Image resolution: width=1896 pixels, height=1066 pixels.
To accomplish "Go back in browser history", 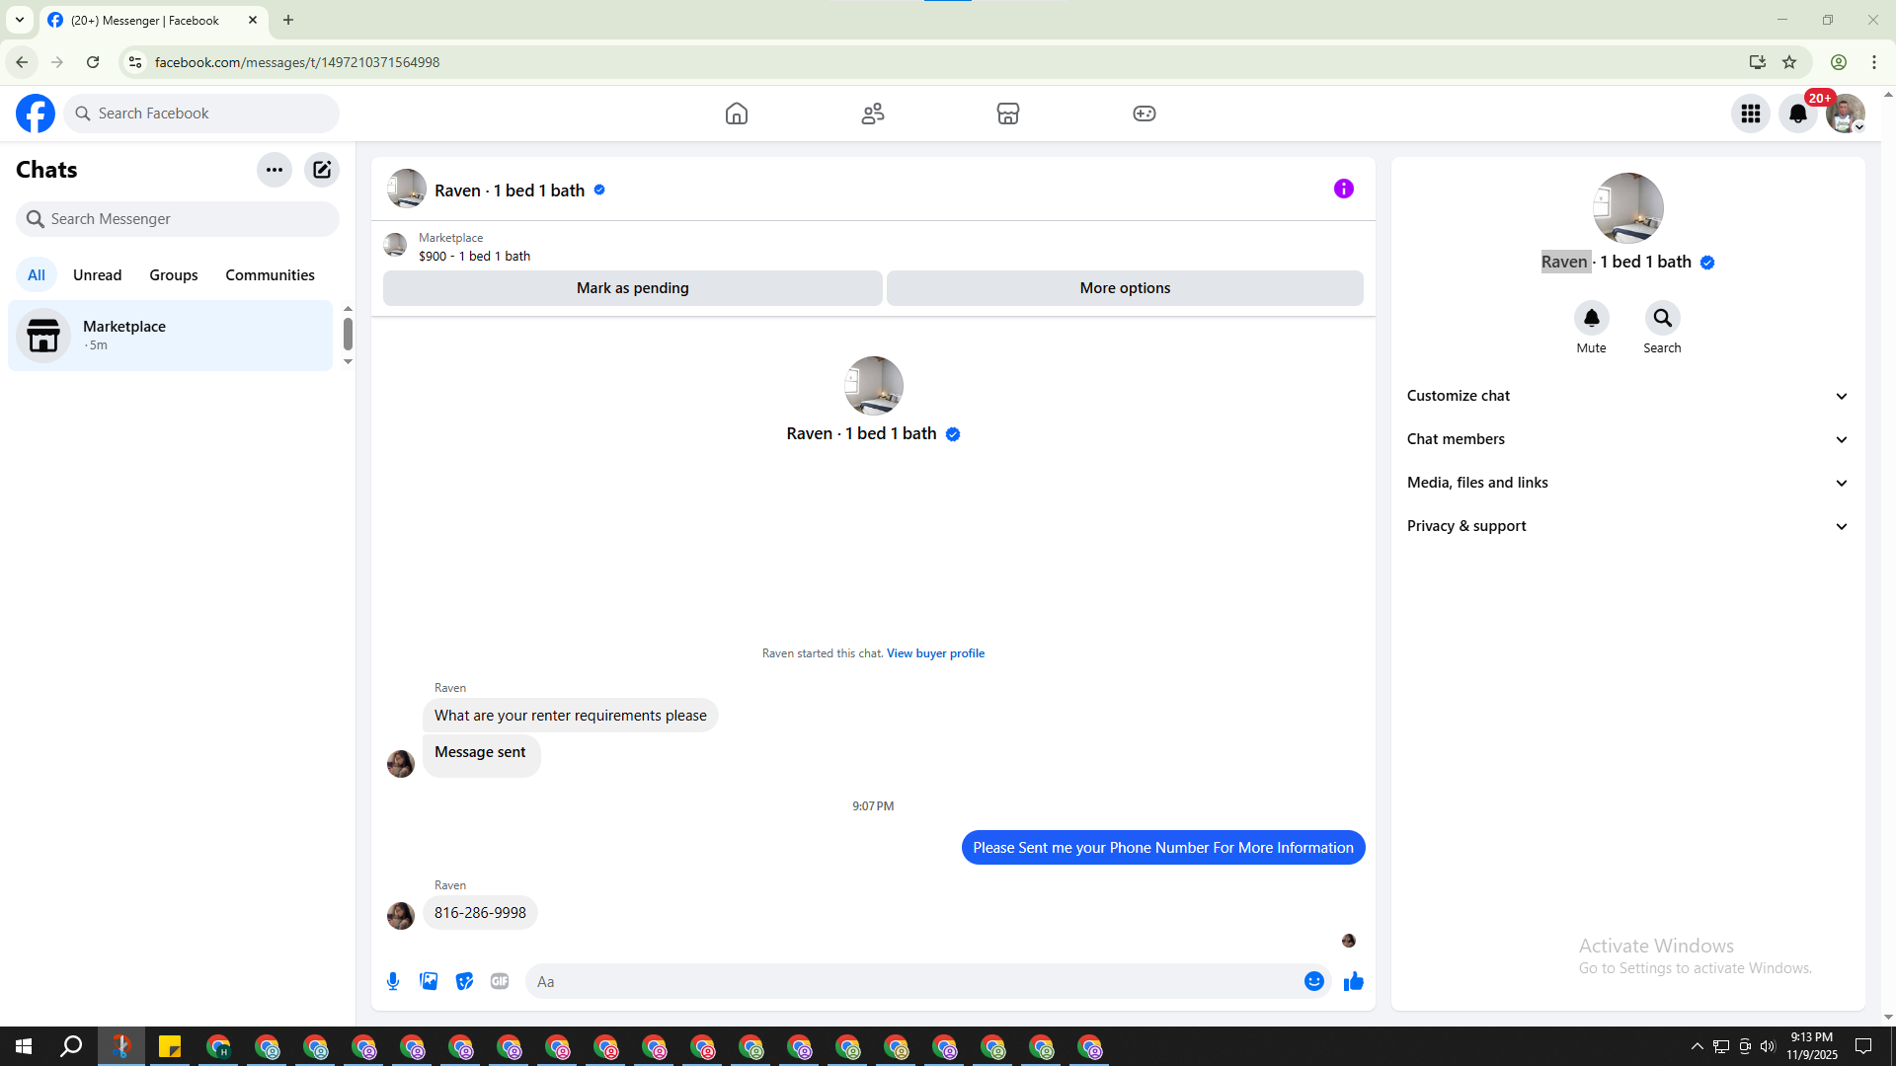I will click(x=22, y=62).
